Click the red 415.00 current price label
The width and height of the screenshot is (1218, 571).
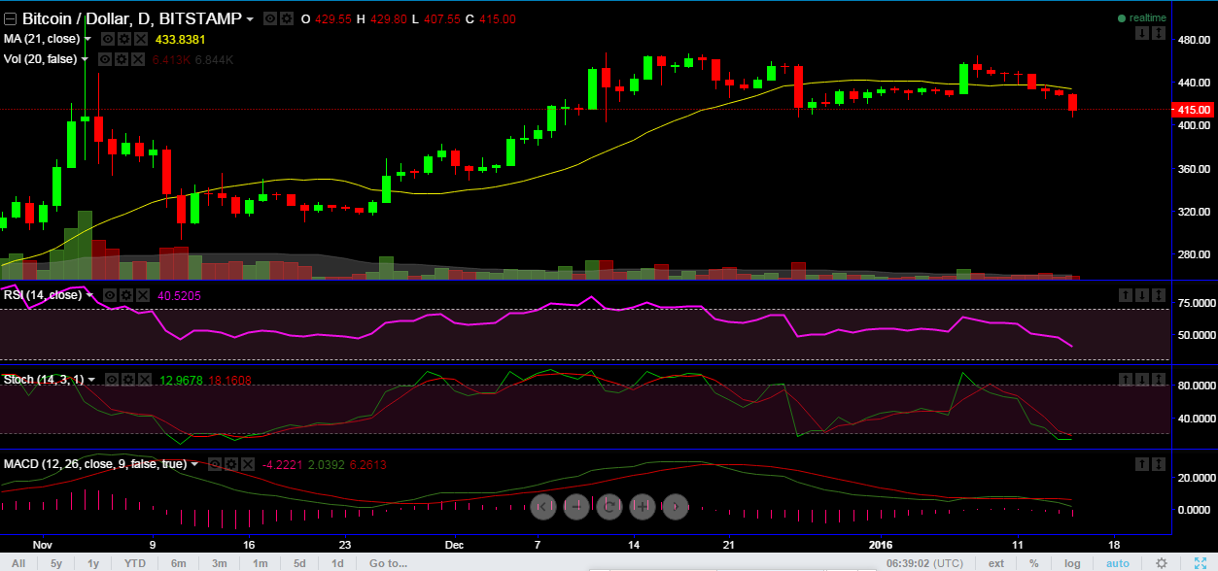[1195, 110]
